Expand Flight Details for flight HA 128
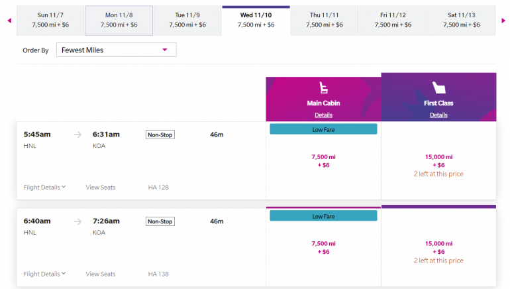This screenshot has height=289, width=510. [44, 188]
